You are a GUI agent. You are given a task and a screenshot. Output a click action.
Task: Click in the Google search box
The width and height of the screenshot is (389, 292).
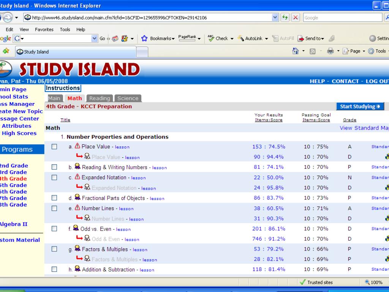342,17
